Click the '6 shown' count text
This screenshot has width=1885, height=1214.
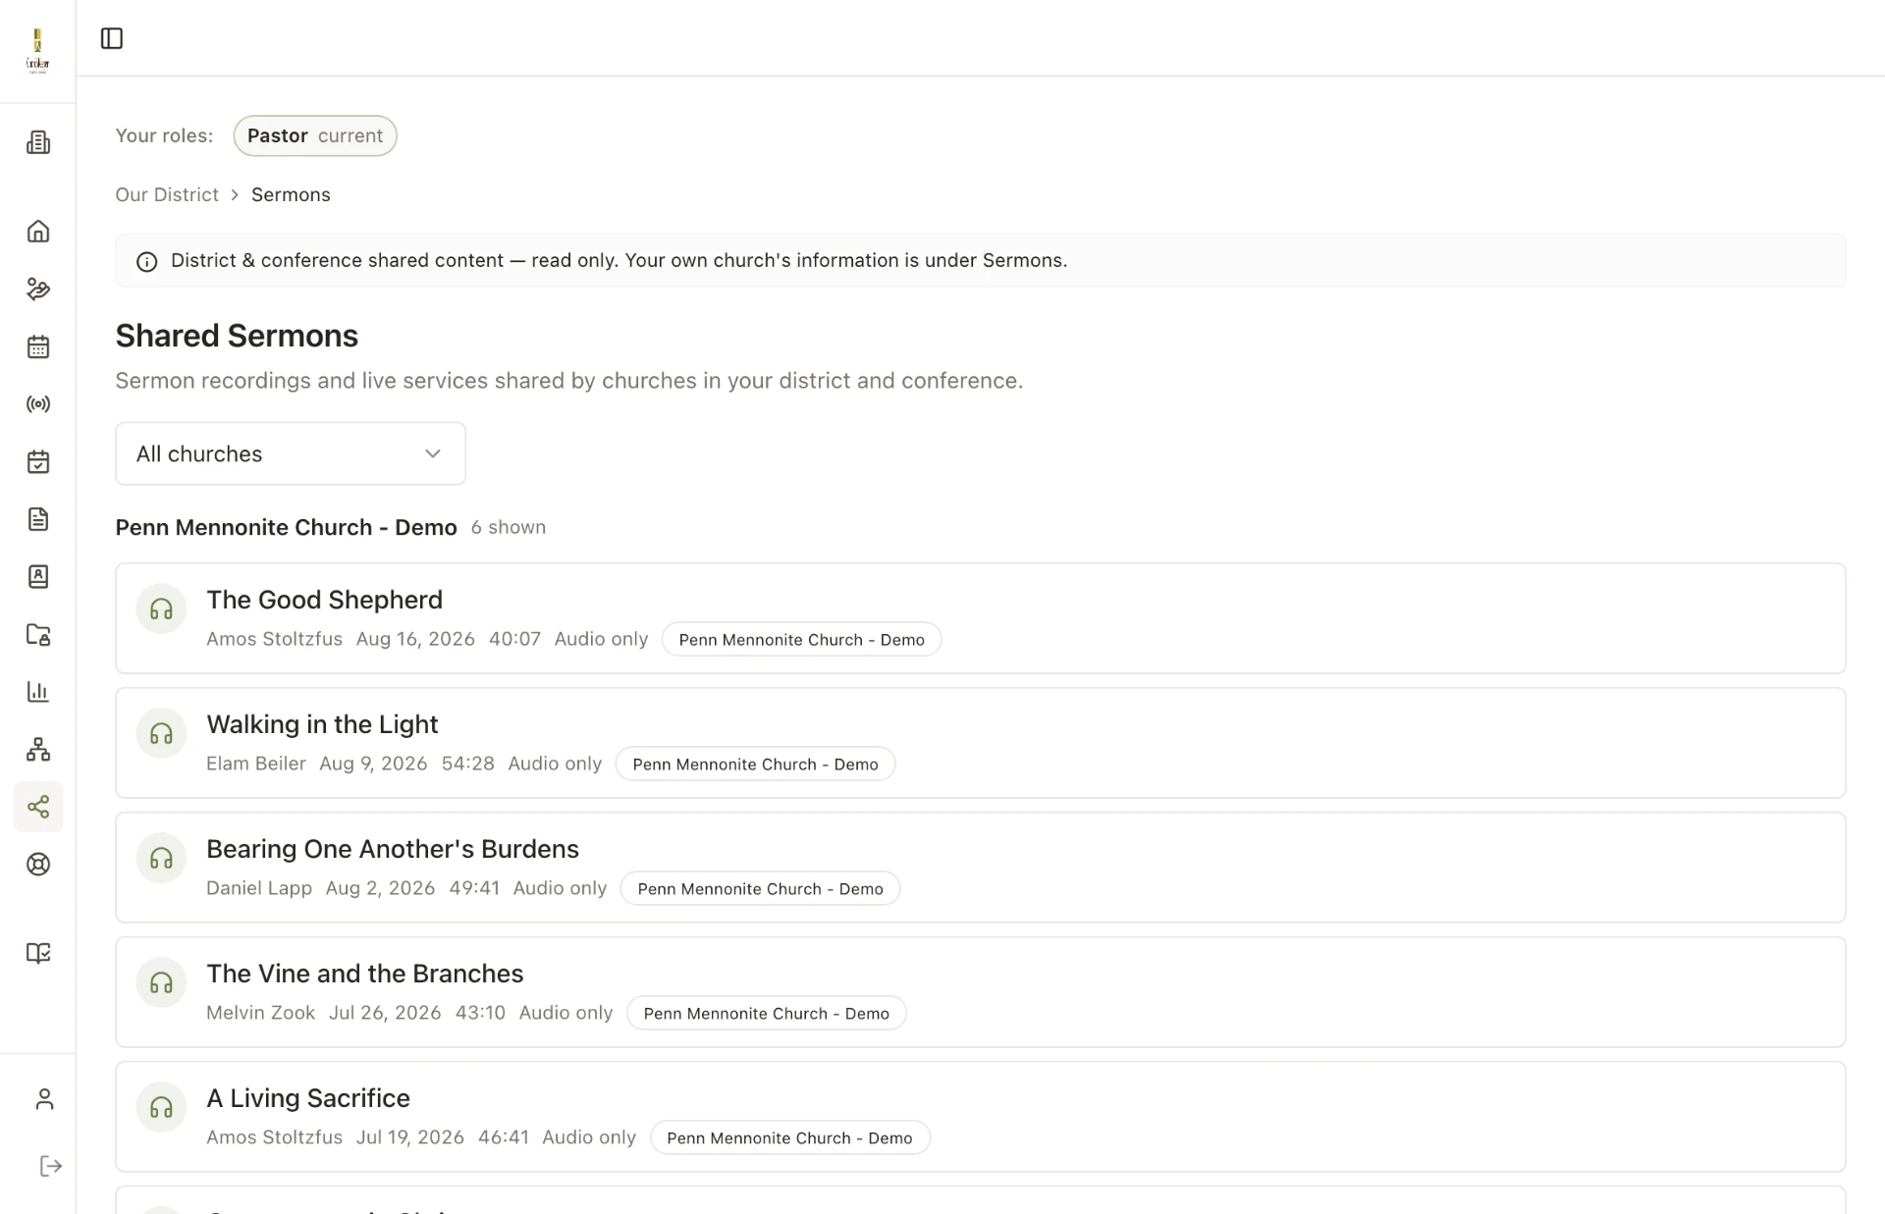pyautogui.click(x=509, y=527)
